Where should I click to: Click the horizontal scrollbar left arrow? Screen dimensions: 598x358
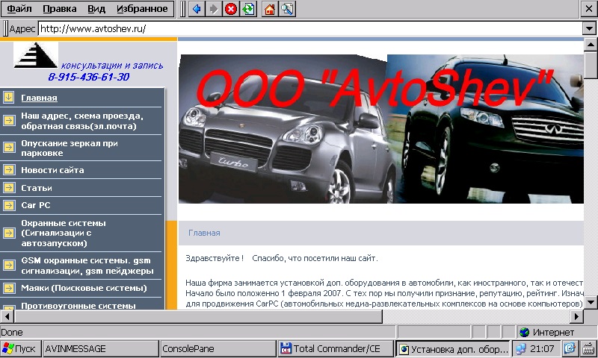point(7,316)
